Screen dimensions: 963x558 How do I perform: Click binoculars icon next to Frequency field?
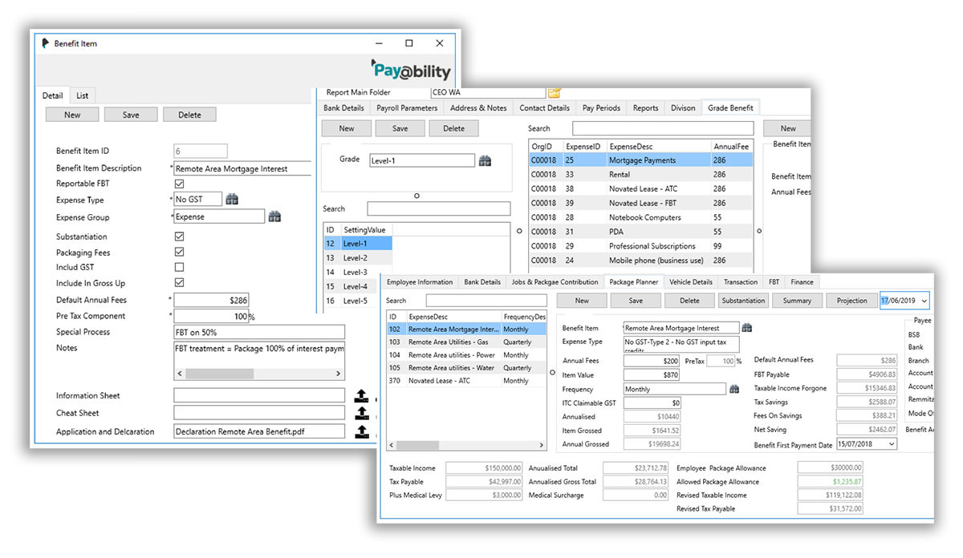734,389
